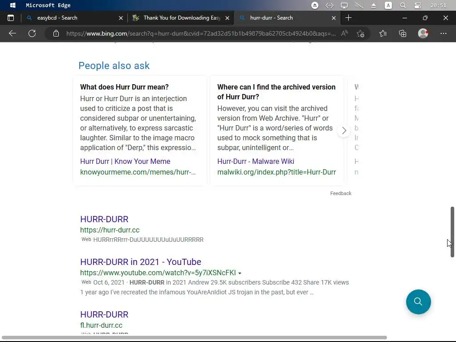Click the top bar remote connection arrows icon
This screenshot has width=456, height=342.
coord(329,5)
